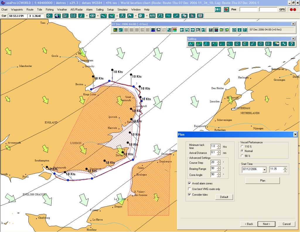Open the Sailing menu
This screenshot has height=232, width=300.
pyautogui.click(x=100, y=9)
